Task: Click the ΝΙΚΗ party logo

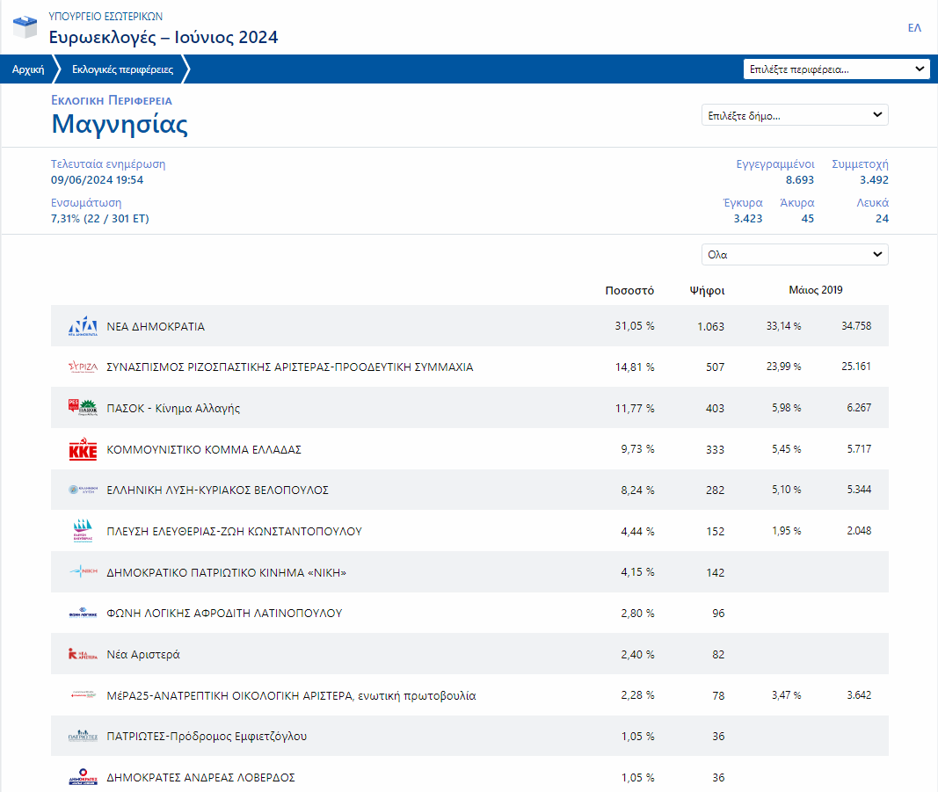Action: 83,571
